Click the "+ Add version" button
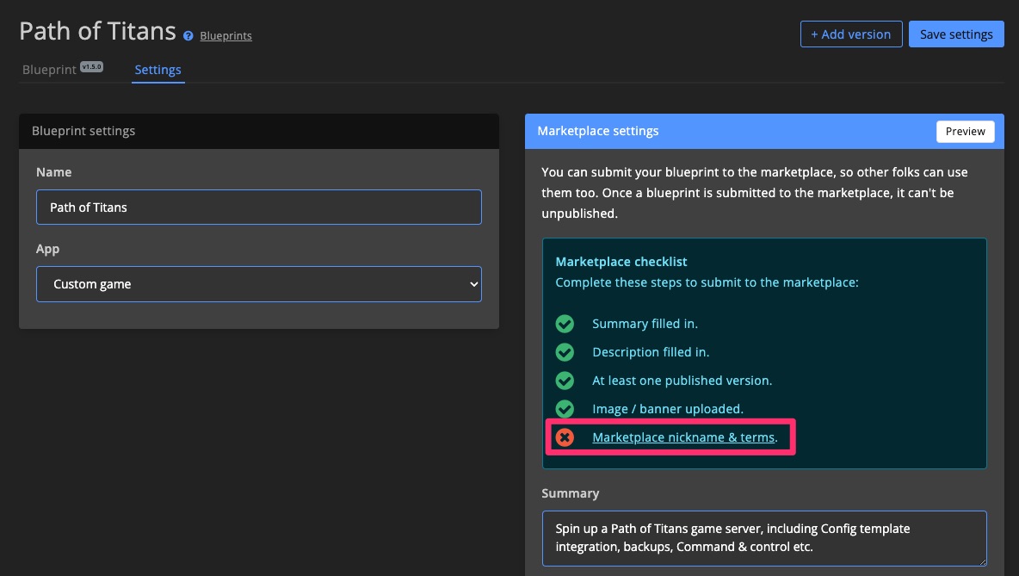Screen dimensions: 1019x576 pos(851,34)
